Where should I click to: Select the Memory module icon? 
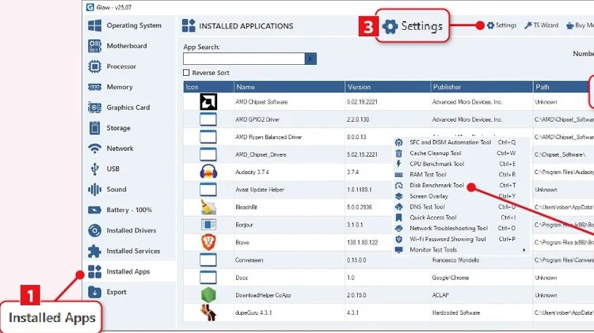pos(94,87)
